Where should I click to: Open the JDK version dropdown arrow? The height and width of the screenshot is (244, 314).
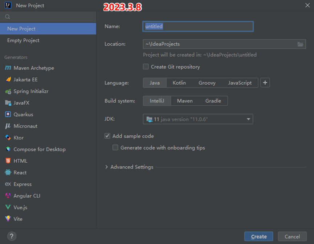[248, 119]
